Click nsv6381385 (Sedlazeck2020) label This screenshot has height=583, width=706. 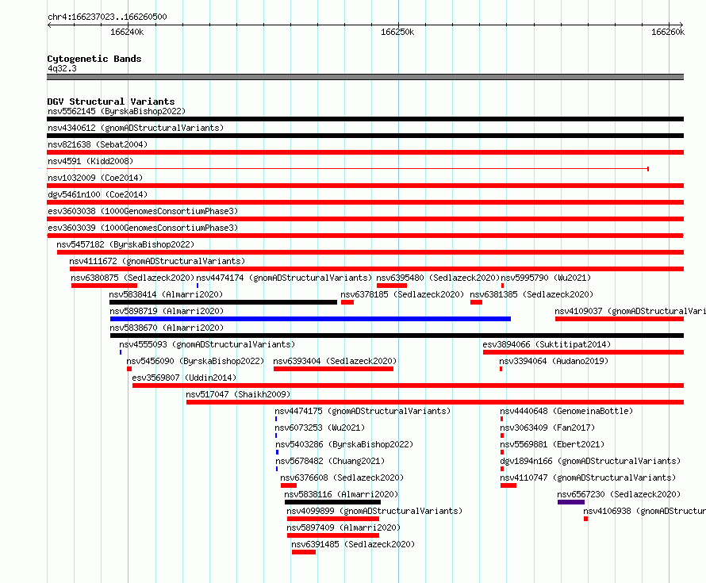(x=531, y=294)
